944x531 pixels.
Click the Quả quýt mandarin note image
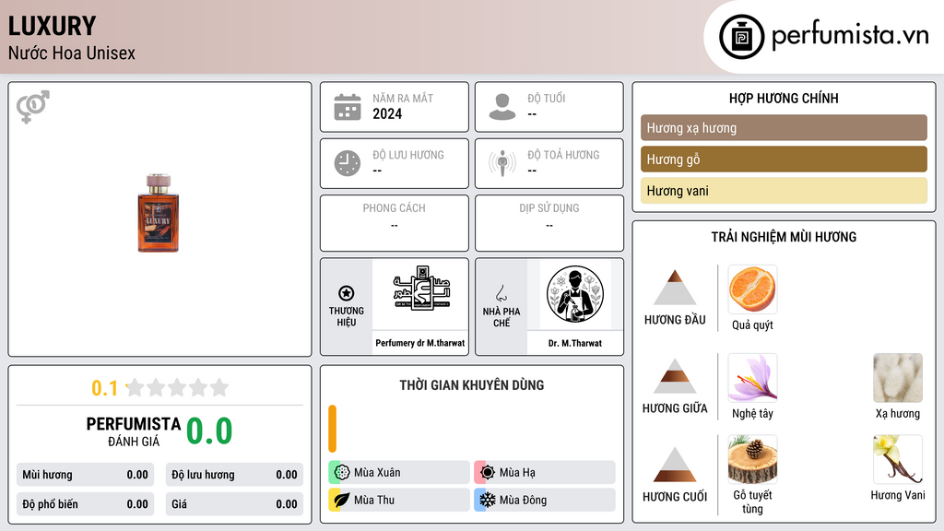(752, 289)
